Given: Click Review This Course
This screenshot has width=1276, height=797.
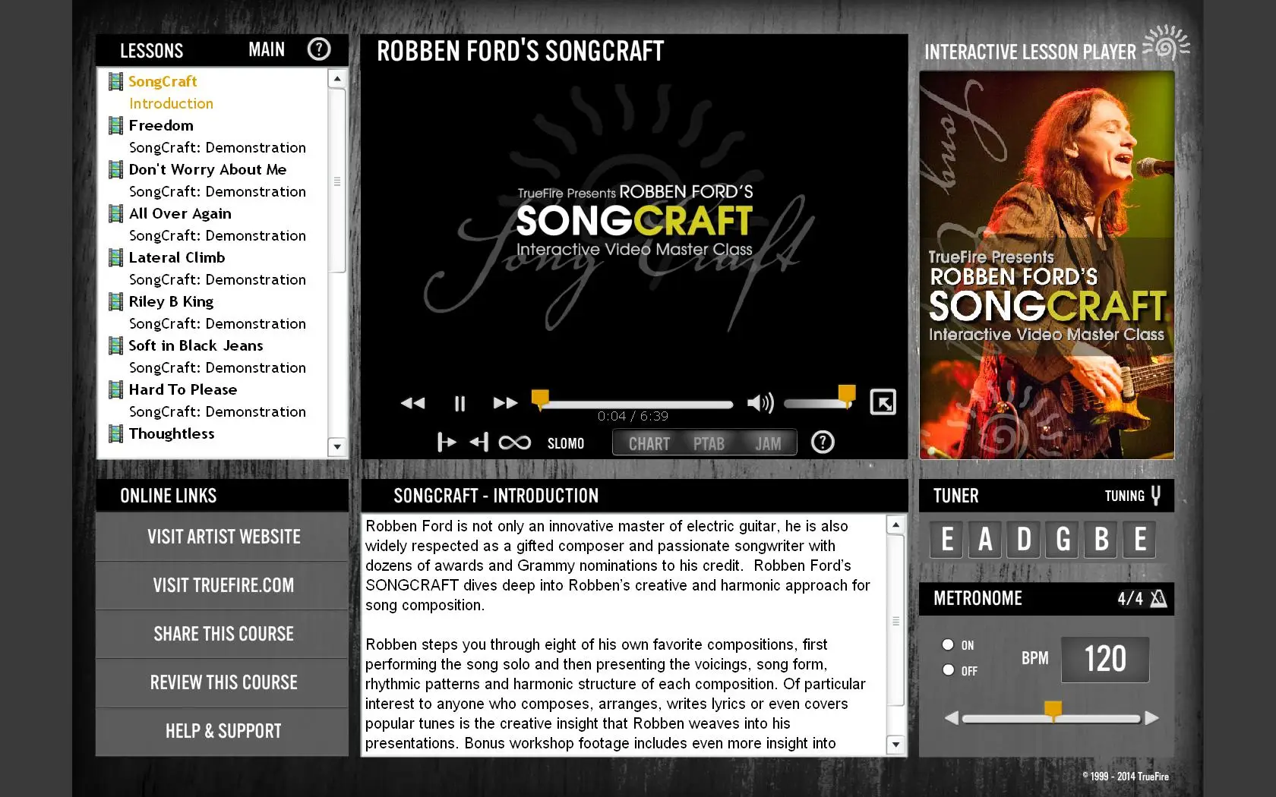Looking at the screenshot, I should (223, 682).
